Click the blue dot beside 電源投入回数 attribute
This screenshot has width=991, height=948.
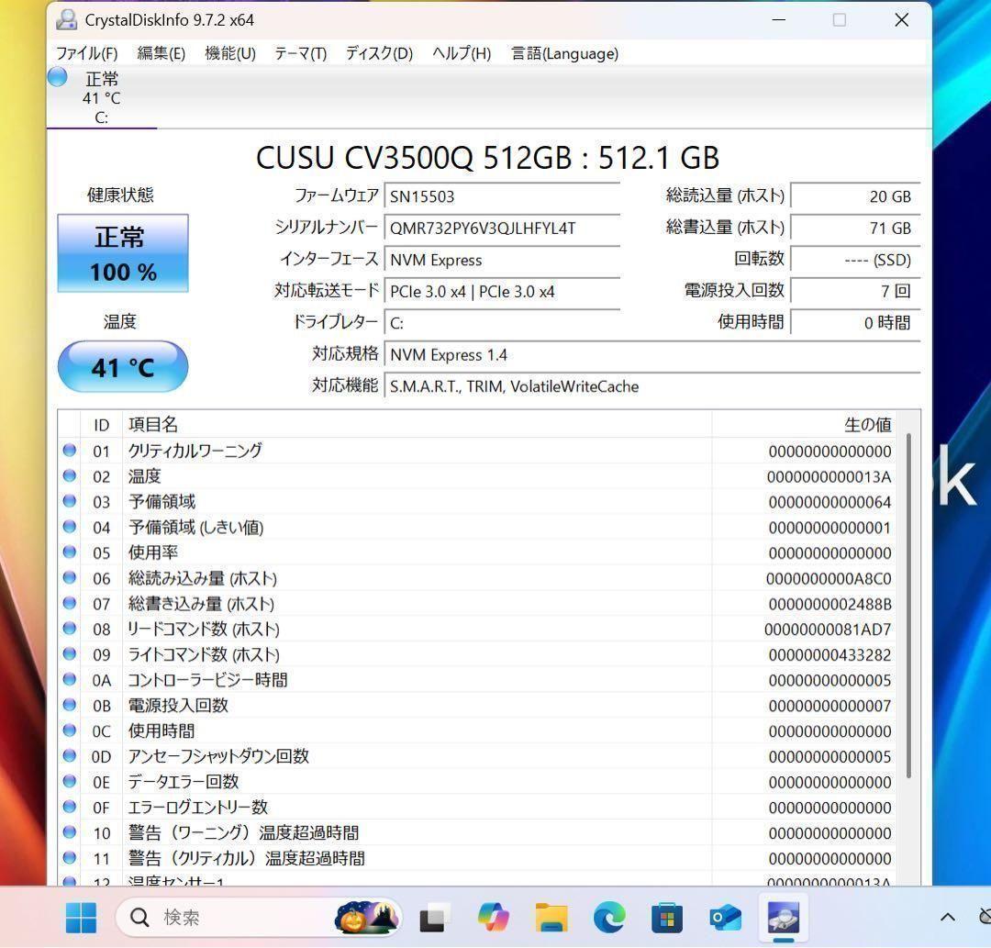click(x=70, y=706)
